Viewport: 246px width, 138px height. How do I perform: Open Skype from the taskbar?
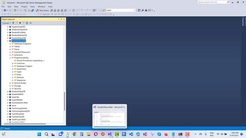[159, 134]
